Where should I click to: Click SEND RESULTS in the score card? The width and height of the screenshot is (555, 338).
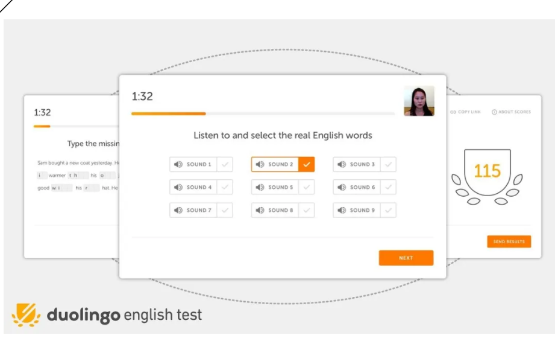pos(509,241)
